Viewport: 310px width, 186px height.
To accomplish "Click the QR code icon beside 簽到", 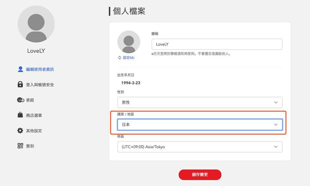I will point(20,146).
